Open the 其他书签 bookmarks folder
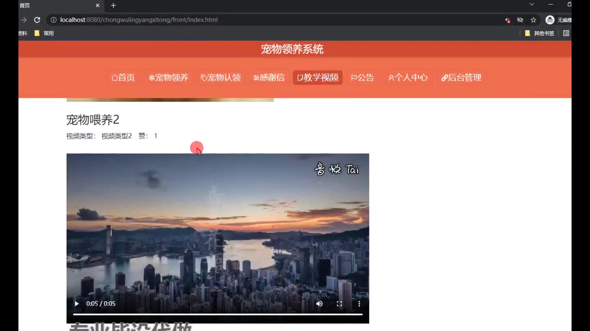 540,33
